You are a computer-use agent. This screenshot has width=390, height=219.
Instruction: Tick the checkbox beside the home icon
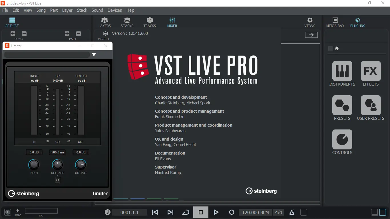[x=331, y=48]
